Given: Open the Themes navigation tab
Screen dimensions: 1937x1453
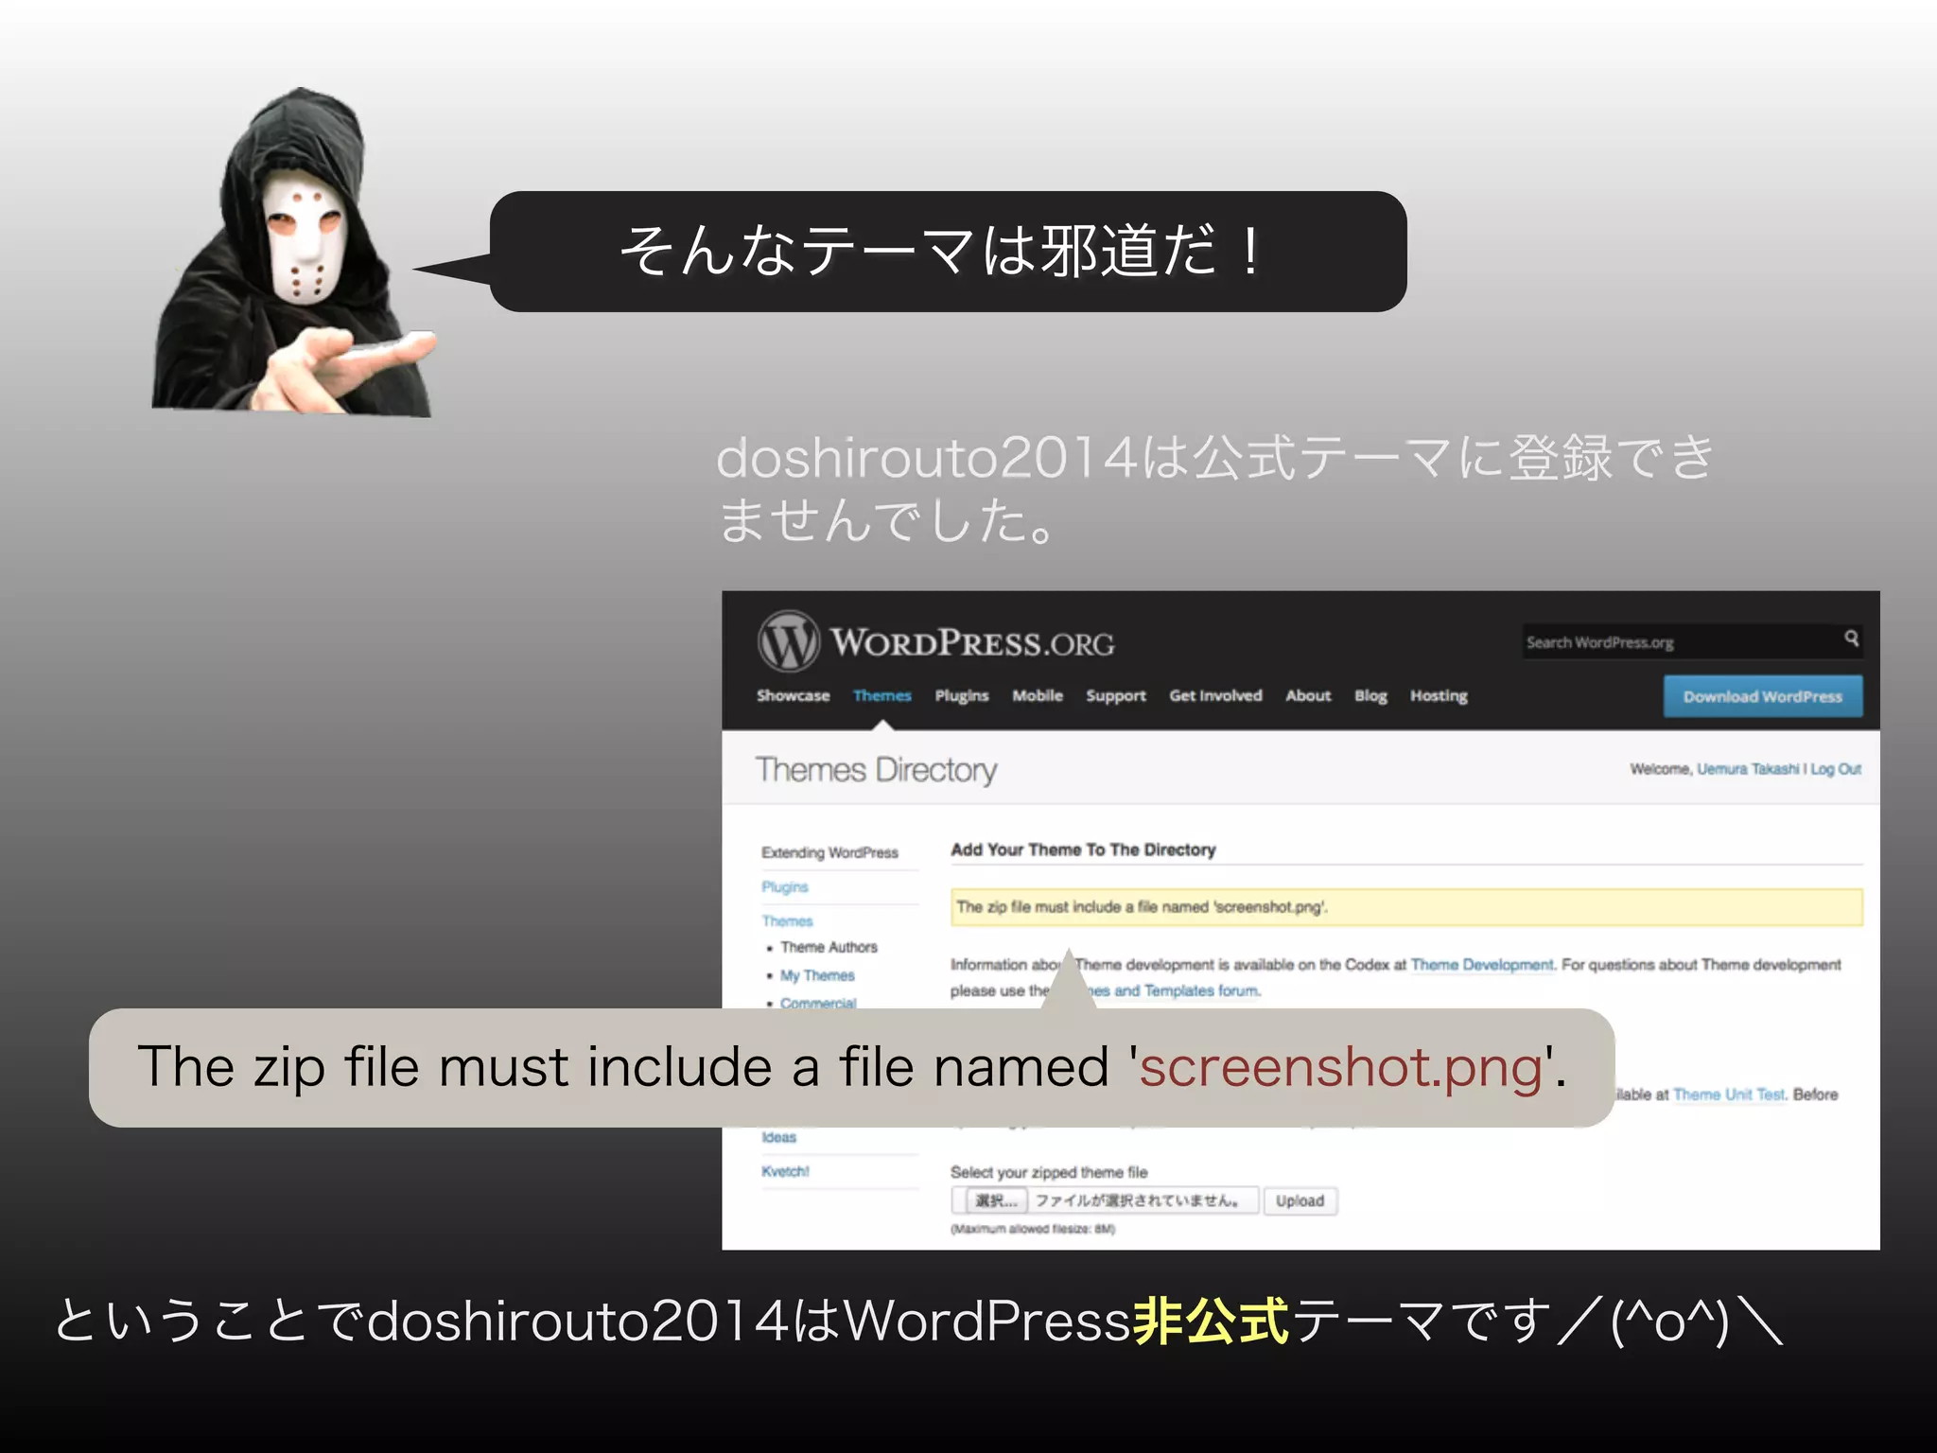Looking at the screenshot, I should click(x=881, y=695).
